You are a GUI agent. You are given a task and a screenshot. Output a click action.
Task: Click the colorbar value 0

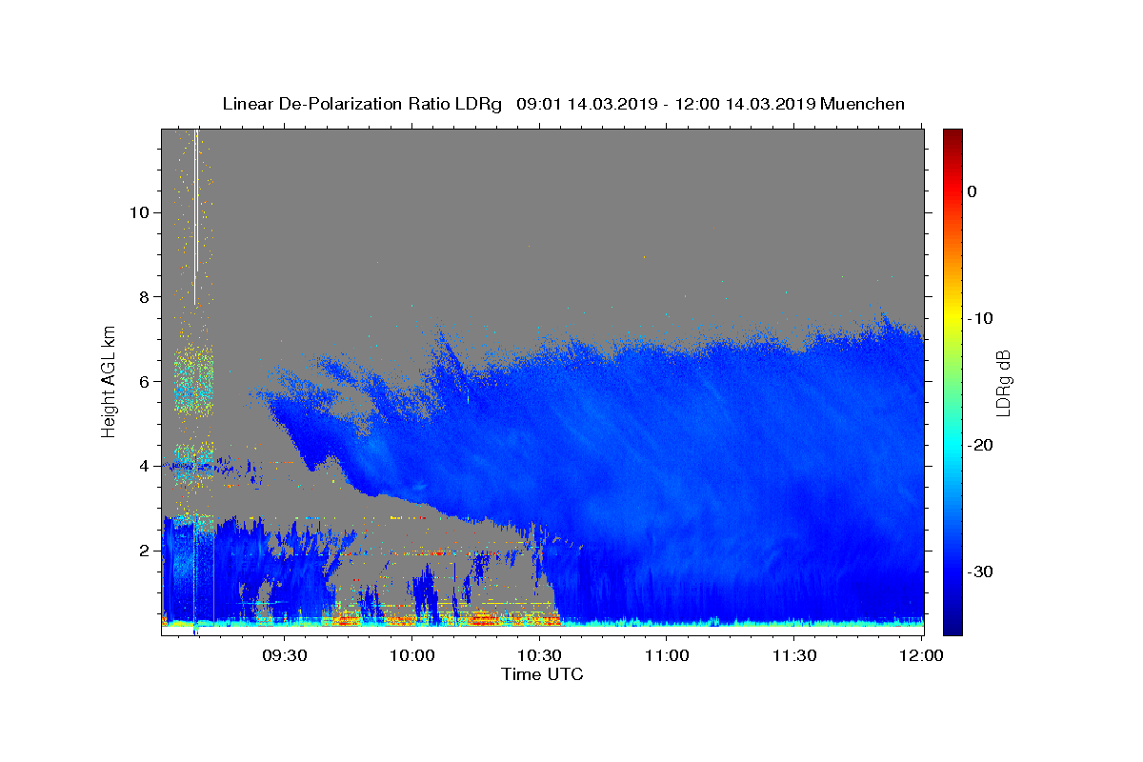(x=973, y=191)
